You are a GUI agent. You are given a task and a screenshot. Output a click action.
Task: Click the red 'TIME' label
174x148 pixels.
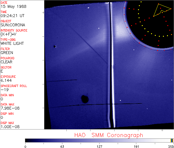4,12
